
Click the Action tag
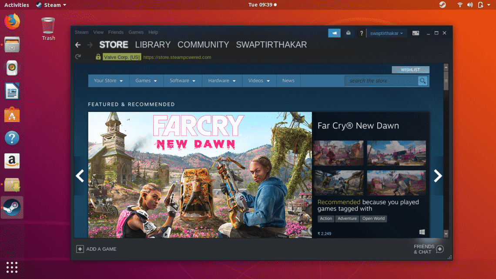(x=326, y=218)
